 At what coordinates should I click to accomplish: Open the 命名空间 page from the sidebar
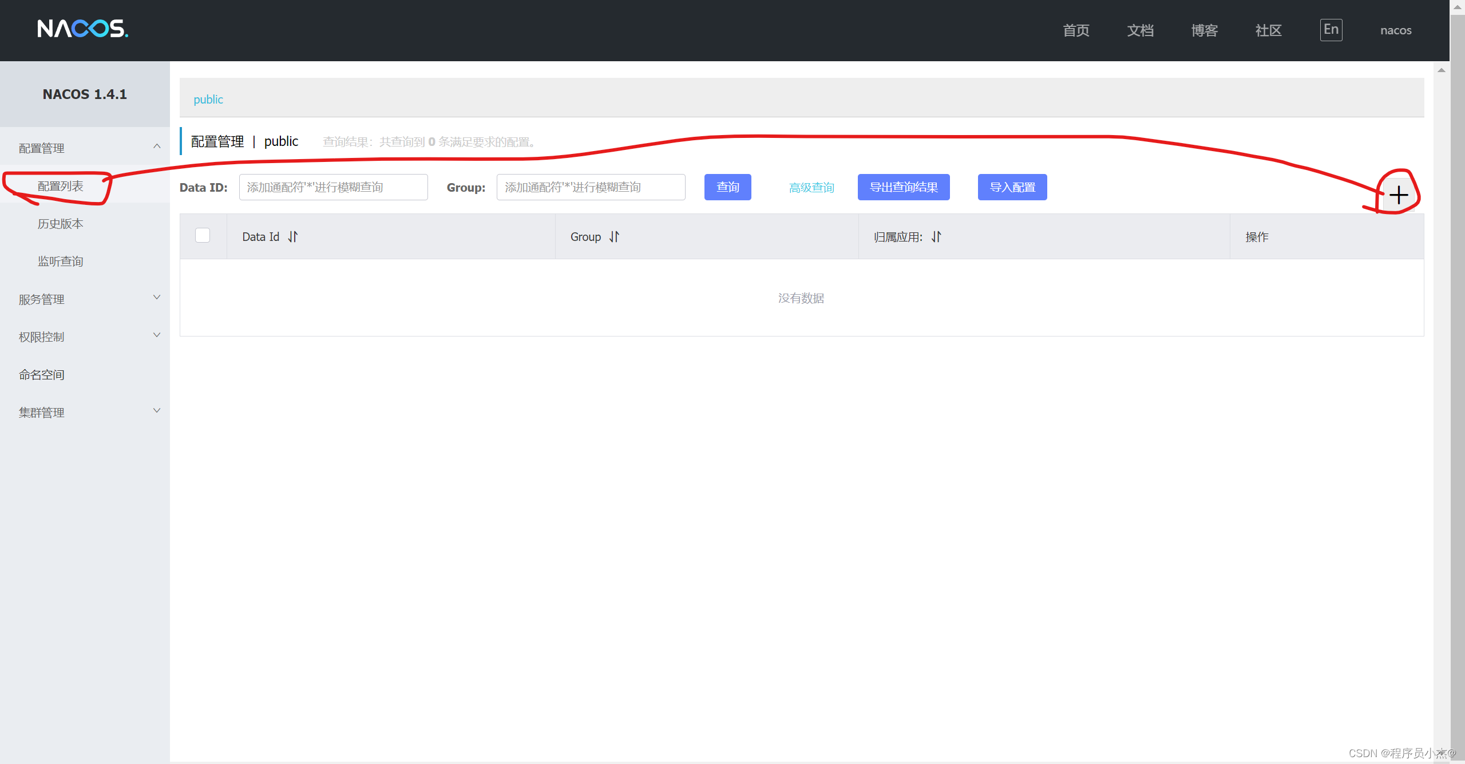coord(42,375)
